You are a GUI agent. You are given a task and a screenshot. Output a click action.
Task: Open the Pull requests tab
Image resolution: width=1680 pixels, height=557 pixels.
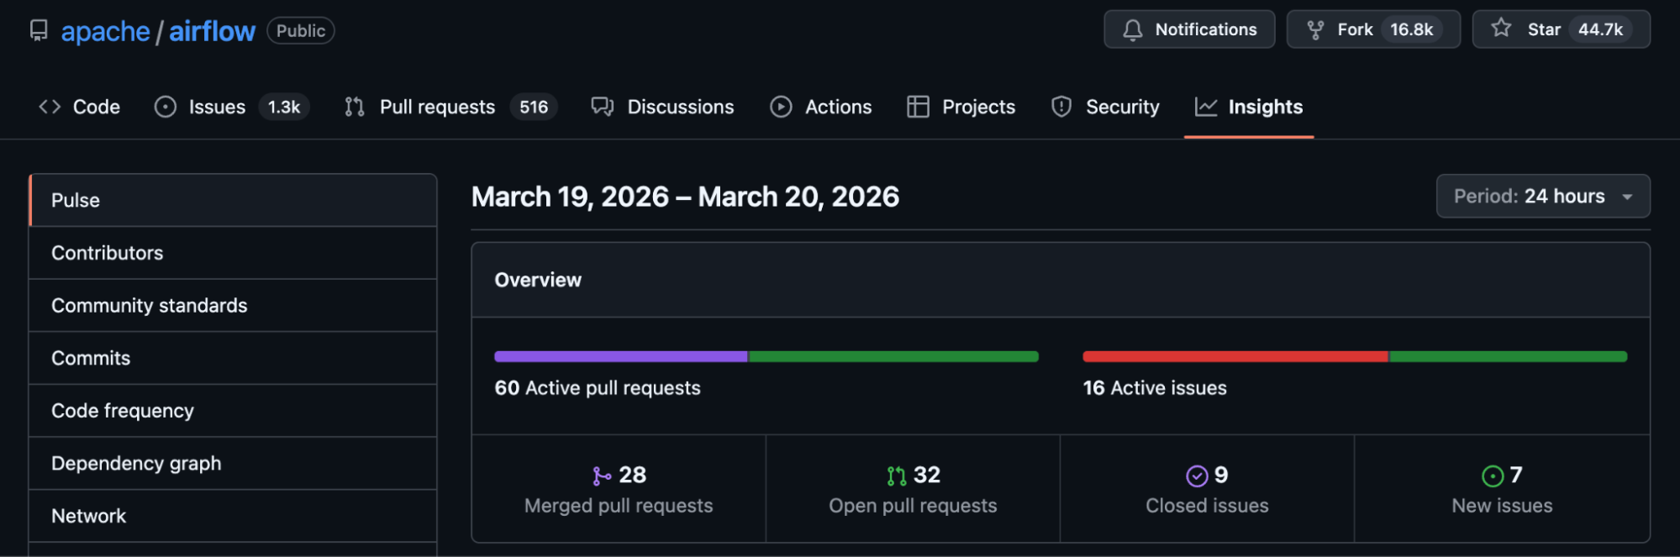click(x=437, y=107)
